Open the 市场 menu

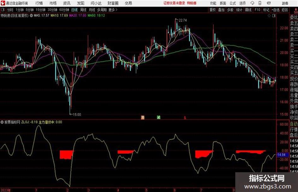tap(53, 3)
